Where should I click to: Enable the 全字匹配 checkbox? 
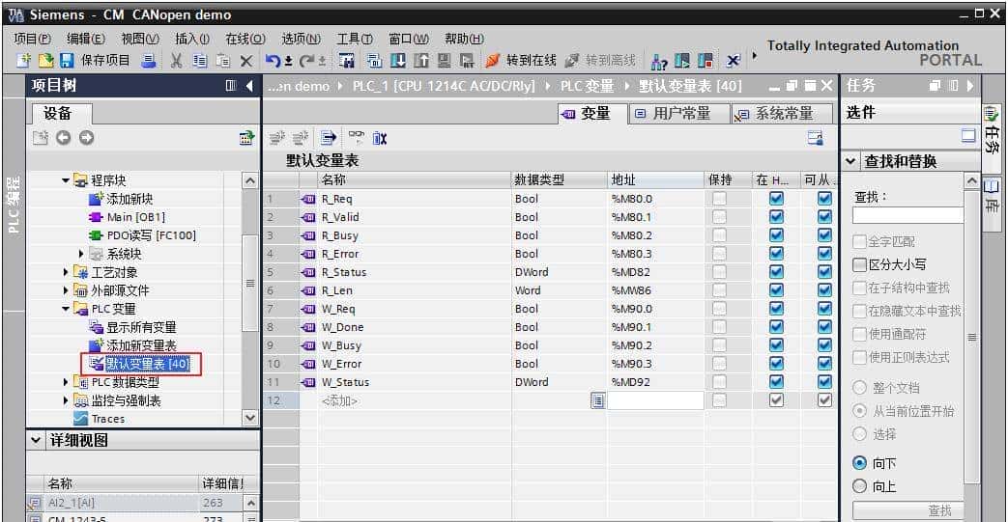click(x=859, y=241)
